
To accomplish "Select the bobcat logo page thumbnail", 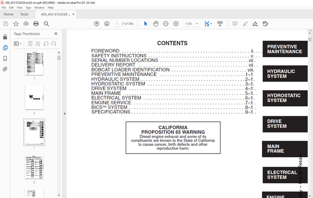I will click(x=34, y=98).
